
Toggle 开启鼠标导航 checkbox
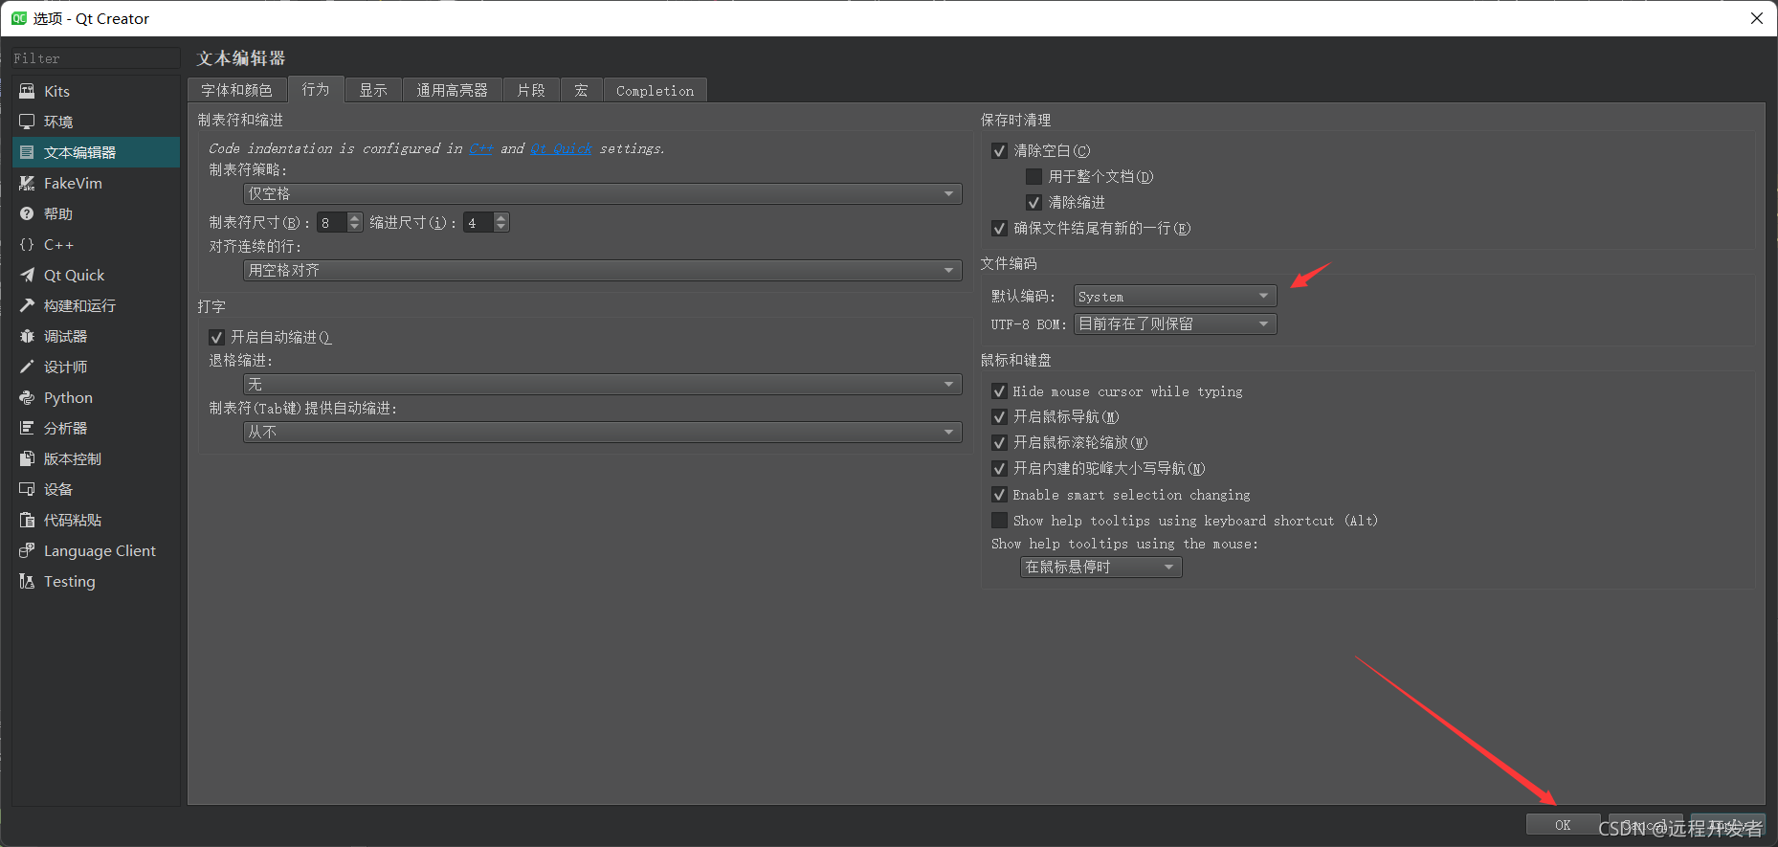pos(999,417)
